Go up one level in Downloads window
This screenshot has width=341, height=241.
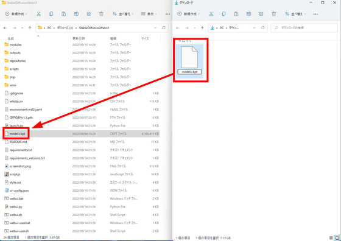click(202, 28)
